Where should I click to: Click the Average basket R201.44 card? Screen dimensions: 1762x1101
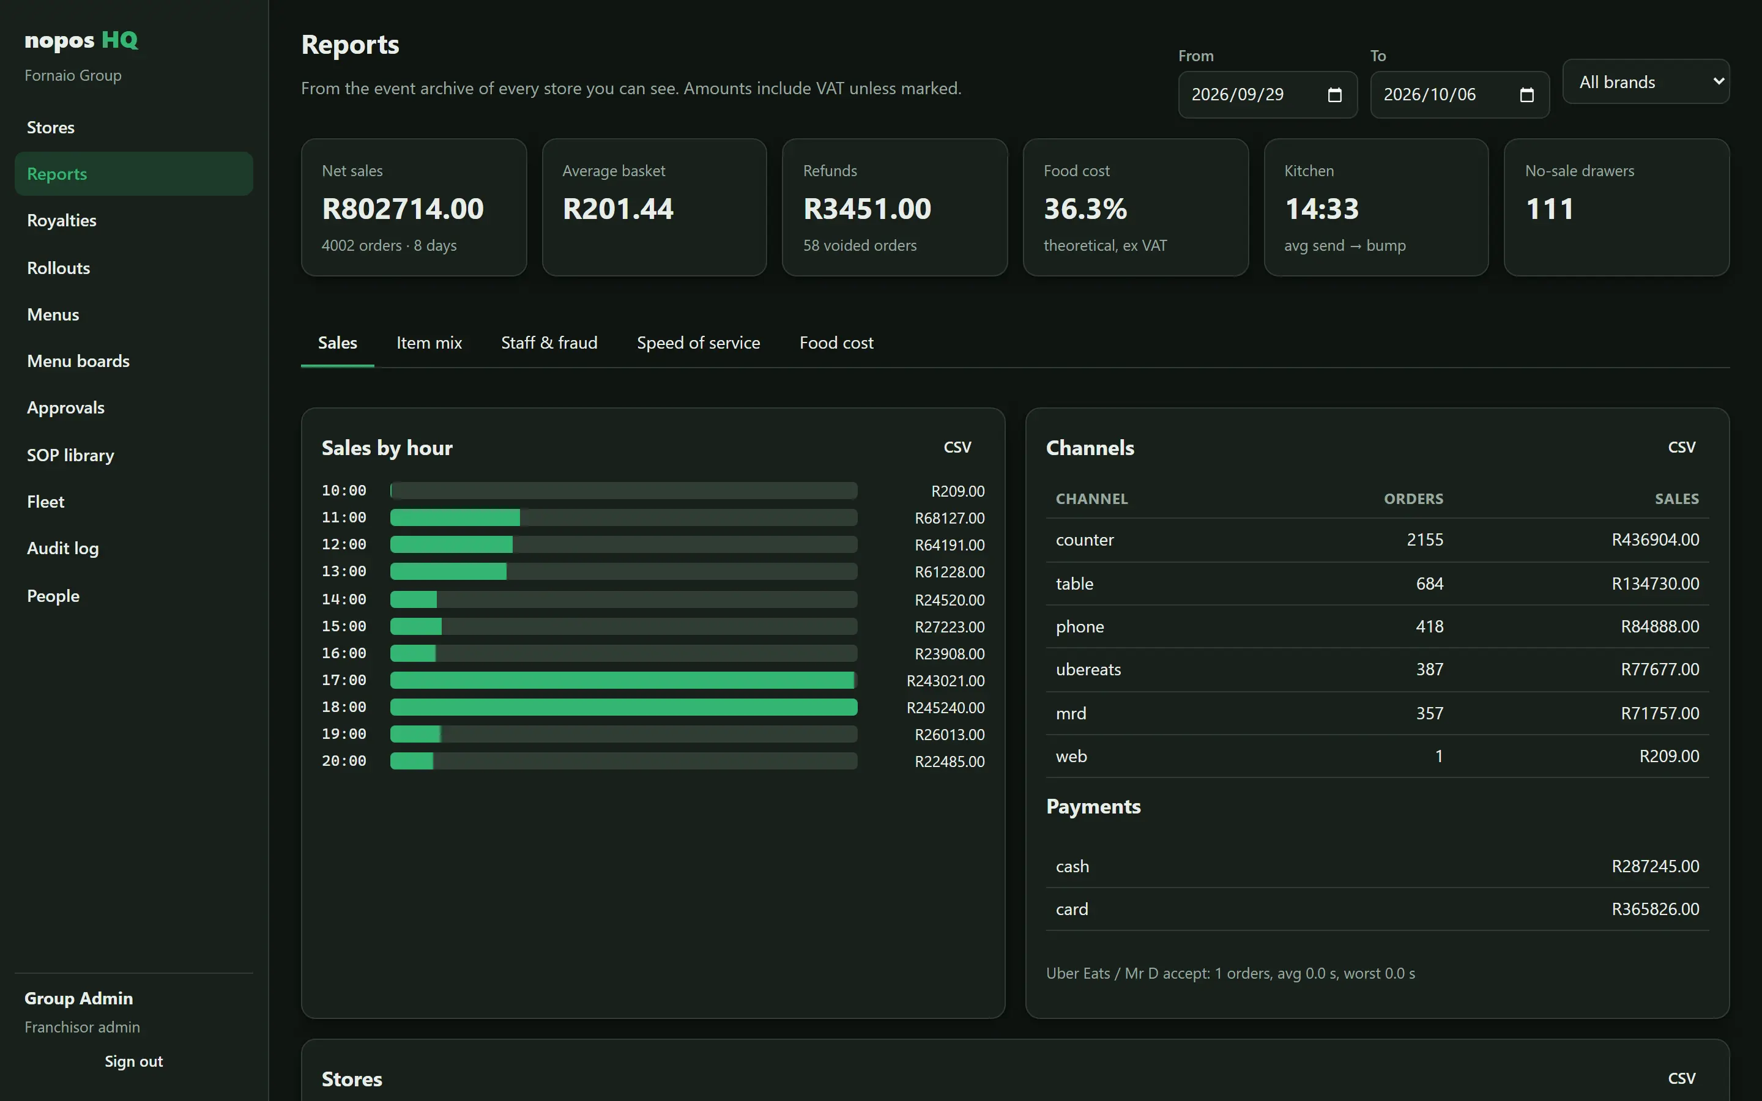654,207
